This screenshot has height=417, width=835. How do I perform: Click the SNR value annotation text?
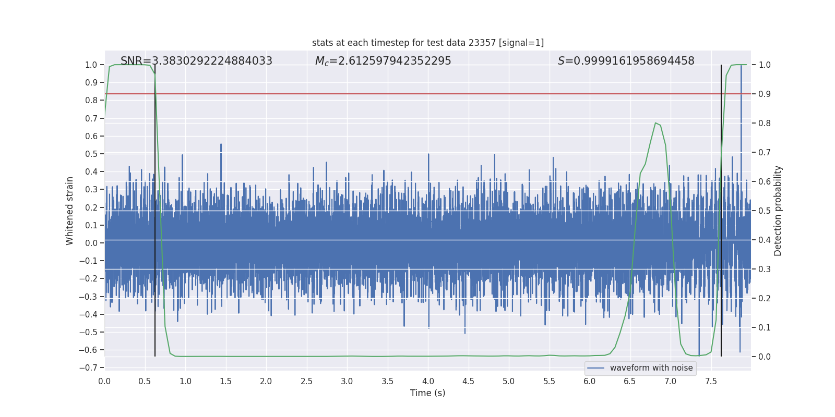click(x=196, y=61)
